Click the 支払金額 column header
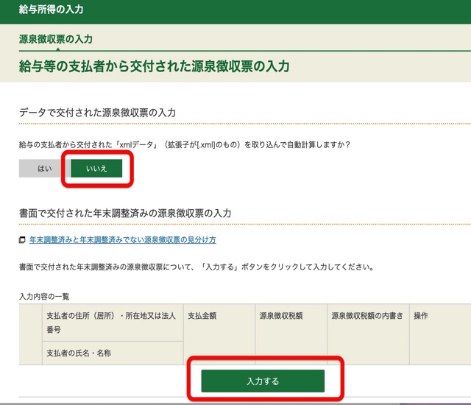471x405 pixels. point(204,316)
